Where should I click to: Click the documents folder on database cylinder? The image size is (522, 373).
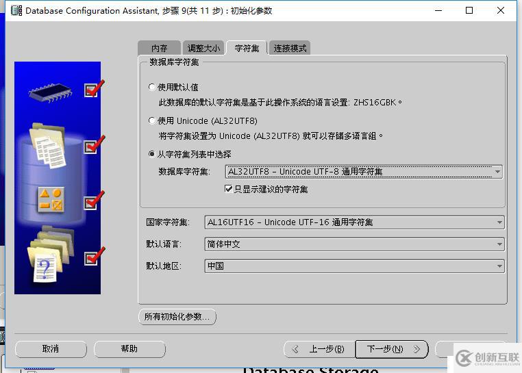pos(47,146)
